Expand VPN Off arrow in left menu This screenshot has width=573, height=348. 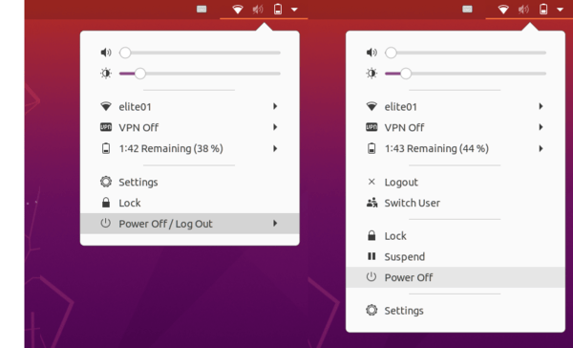pos(275,127)
